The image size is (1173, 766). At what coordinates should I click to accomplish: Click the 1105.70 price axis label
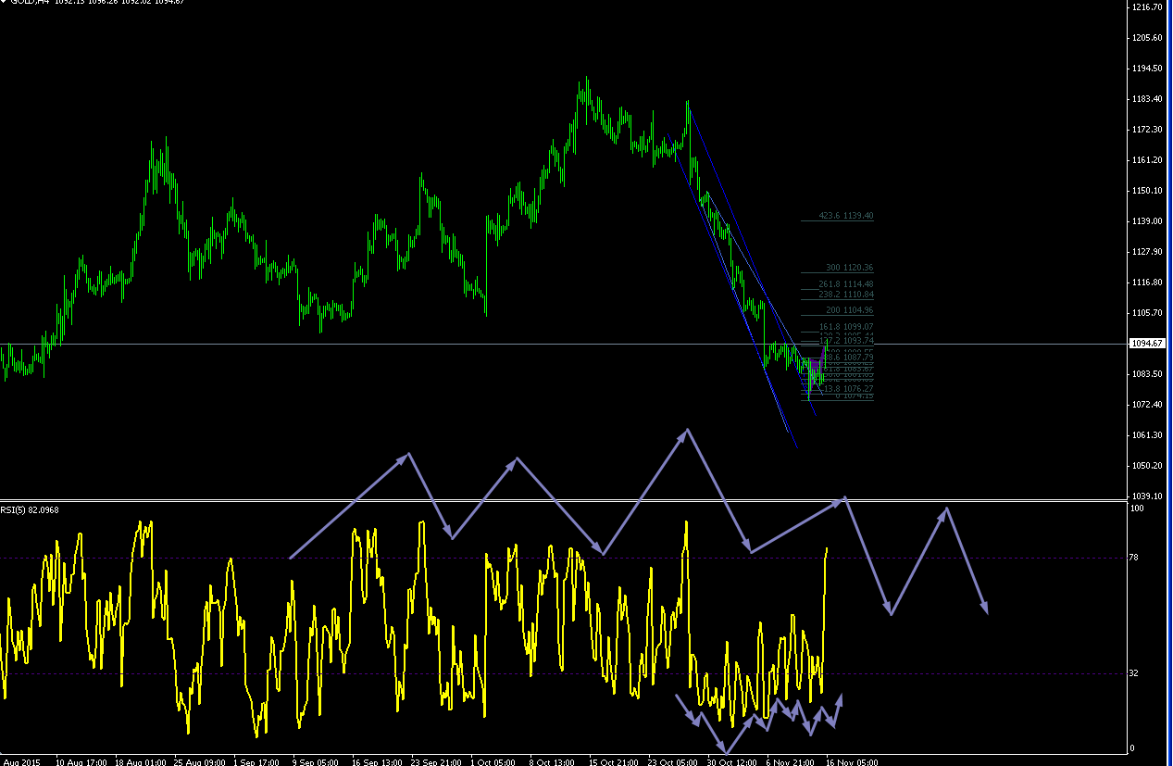click(x=1149, y=312)
